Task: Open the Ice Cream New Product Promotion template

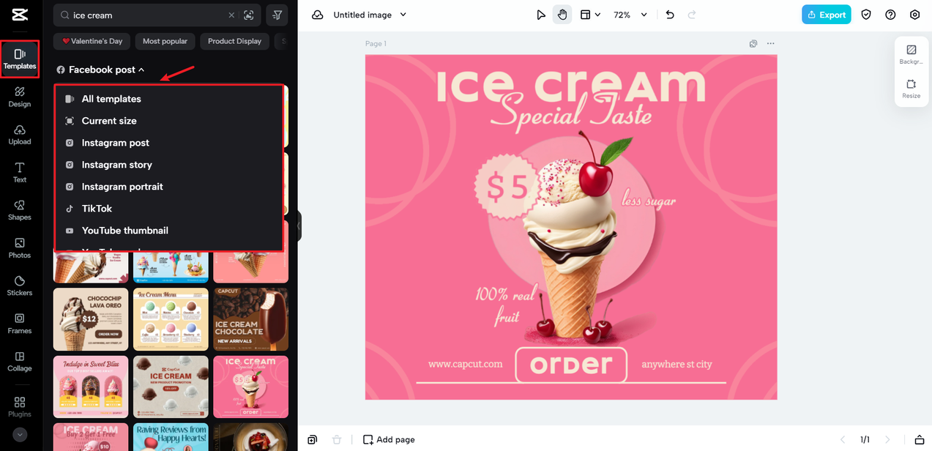Action: pos(171,387)
